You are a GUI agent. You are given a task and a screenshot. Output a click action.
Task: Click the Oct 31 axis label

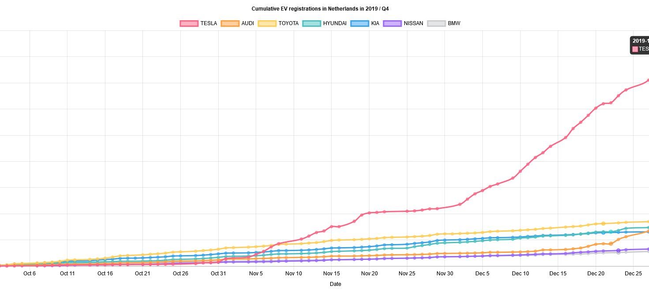pos(218,274)
